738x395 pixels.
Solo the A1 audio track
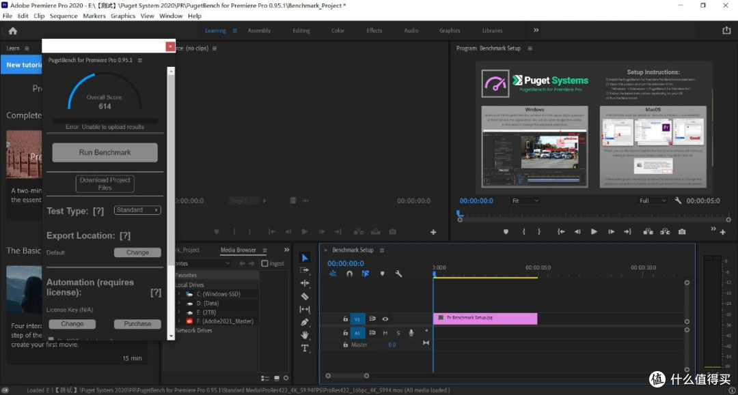tap(398, 333)
